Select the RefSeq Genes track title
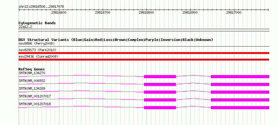Screen dimensions: 278x125 click(32, 69)
